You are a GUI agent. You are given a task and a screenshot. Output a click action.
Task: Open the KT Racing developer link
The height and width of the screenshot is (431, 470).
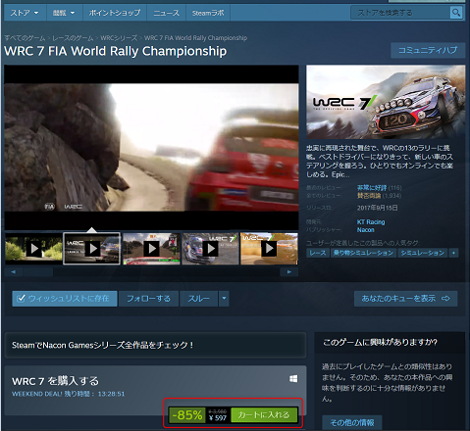(x=371, y=222)
